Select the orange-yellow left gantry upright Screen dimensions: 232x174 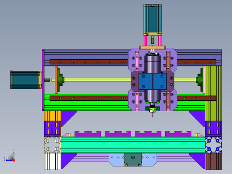point(52,116)
